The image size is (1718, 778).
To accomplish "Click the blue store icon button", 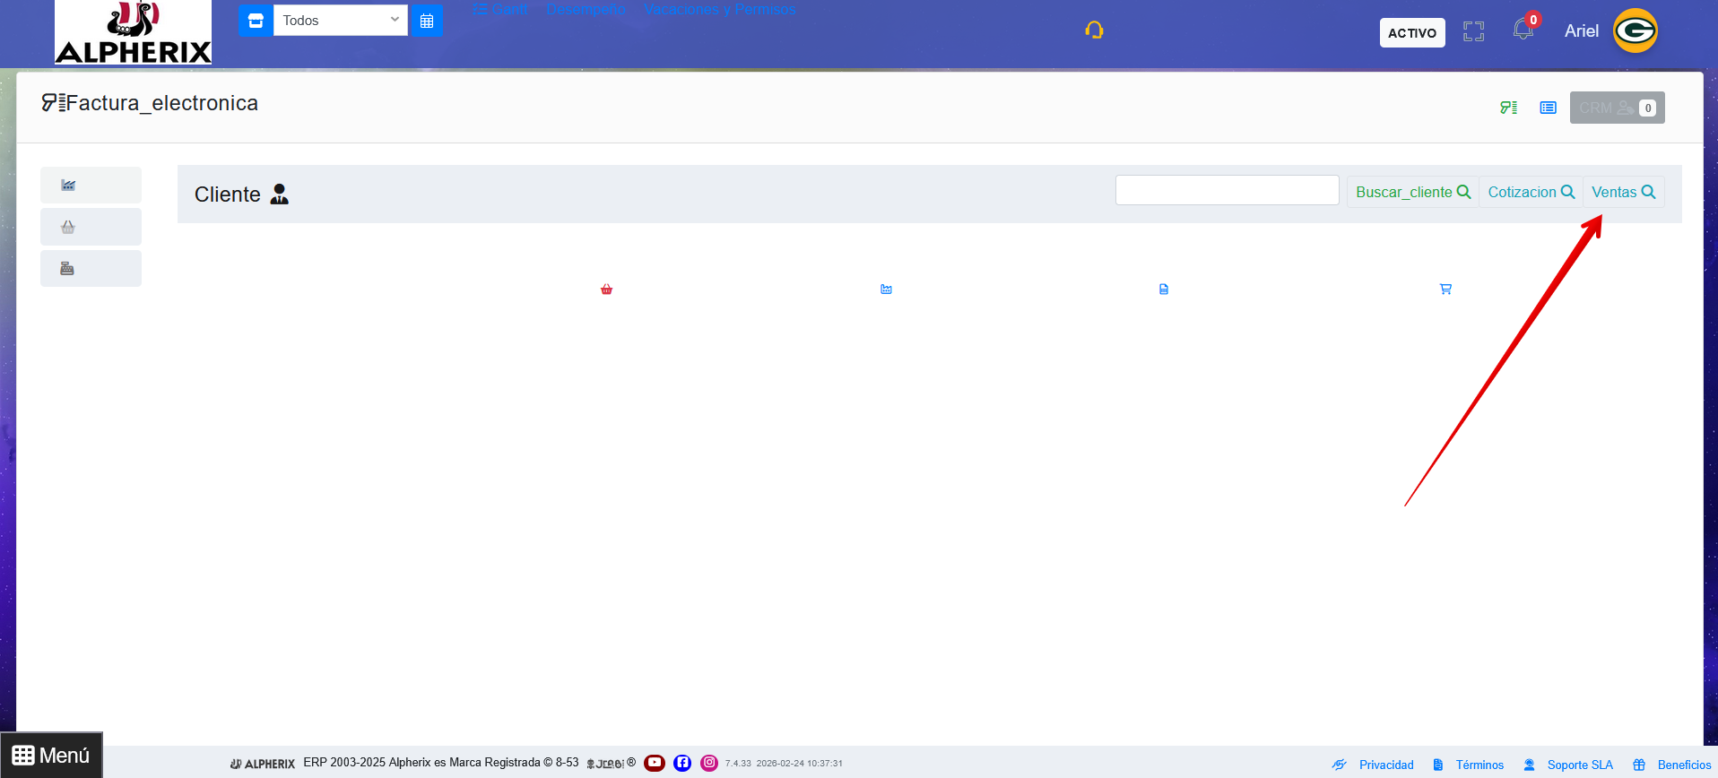I will point(256,21).
